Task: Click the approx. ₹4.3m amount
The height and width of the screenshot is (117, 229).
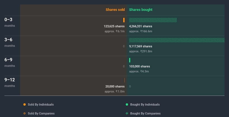Action: tap(139, 71)
